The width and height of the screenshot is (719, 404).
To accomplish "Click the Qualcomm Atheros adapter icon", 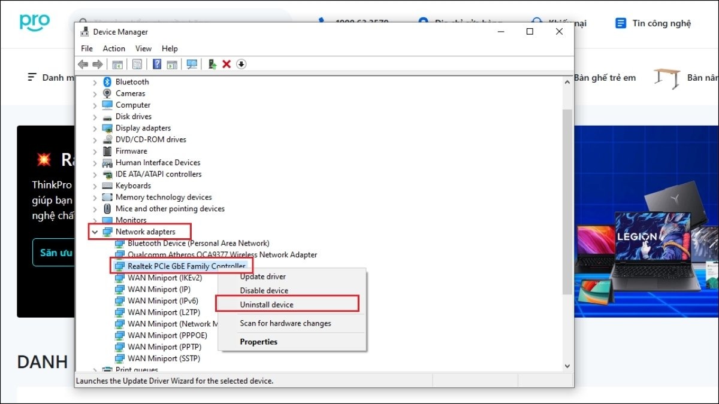I will coord(120,255).
